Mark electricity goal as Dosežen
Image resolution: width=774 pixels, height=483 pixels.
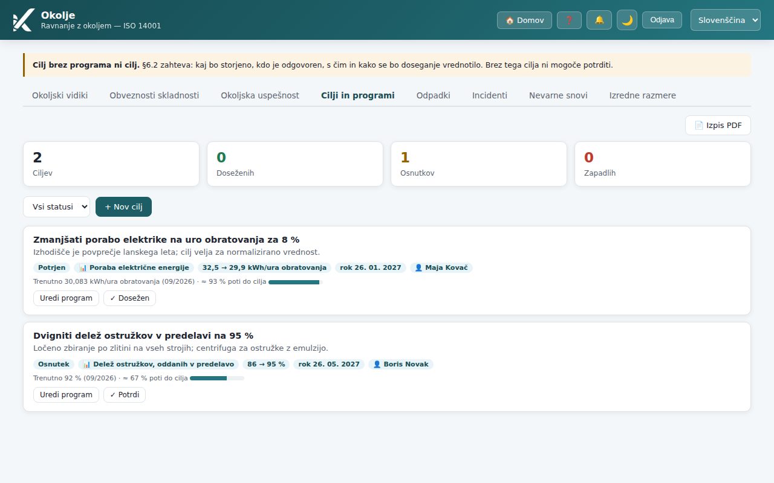129,298
